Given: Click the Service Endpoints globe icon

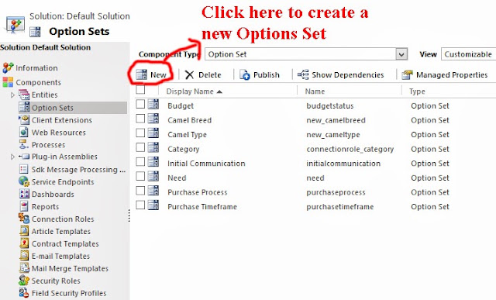Looking at the screenshot, I should click(24, 181).
